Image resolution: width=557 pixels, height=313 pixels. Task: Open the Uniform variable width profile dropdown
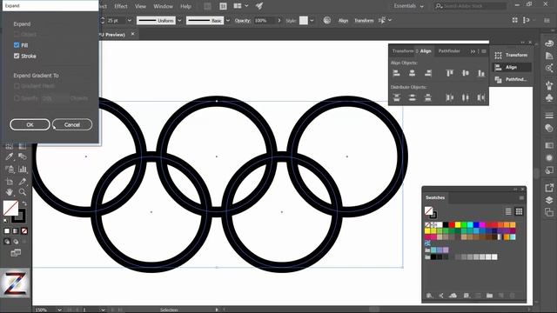click(x=179, y=21)
